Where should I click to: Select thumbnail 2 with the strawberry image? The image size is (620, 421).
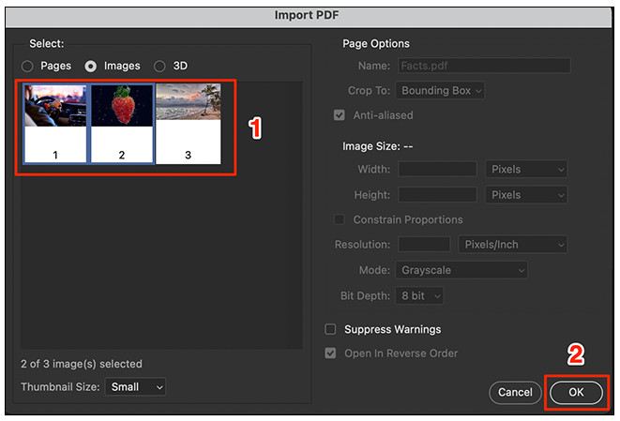(x=122, y=123)
